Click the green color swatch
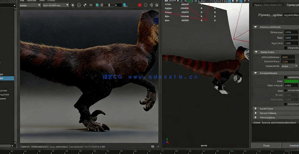The height and width of the screenshot is (154, 299). pos(291,81)
